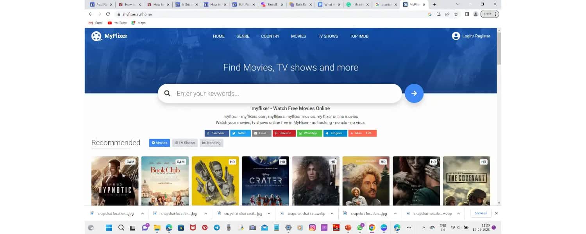Click the share page icon in address bar
Screen dimensions: 586x234
(447, 14)
